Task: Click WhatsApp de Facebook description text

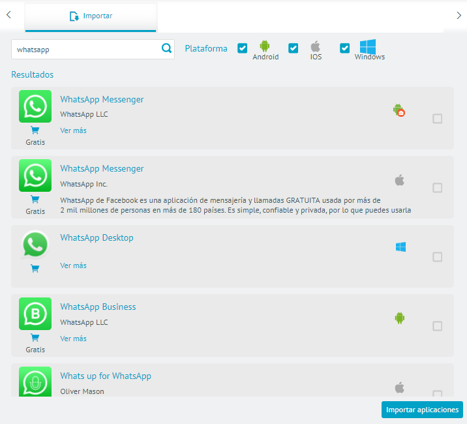Action: click(x=235, y=205)
